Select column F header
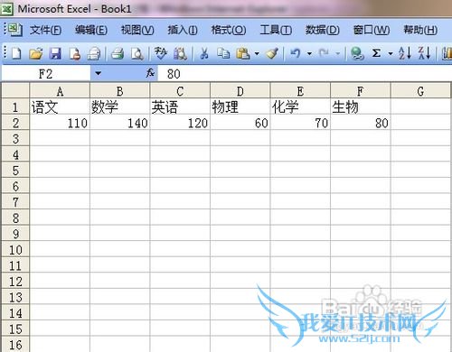 point(361,91)
